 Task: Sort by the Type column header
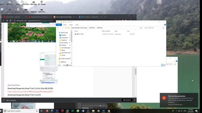[x=116, y=31]
